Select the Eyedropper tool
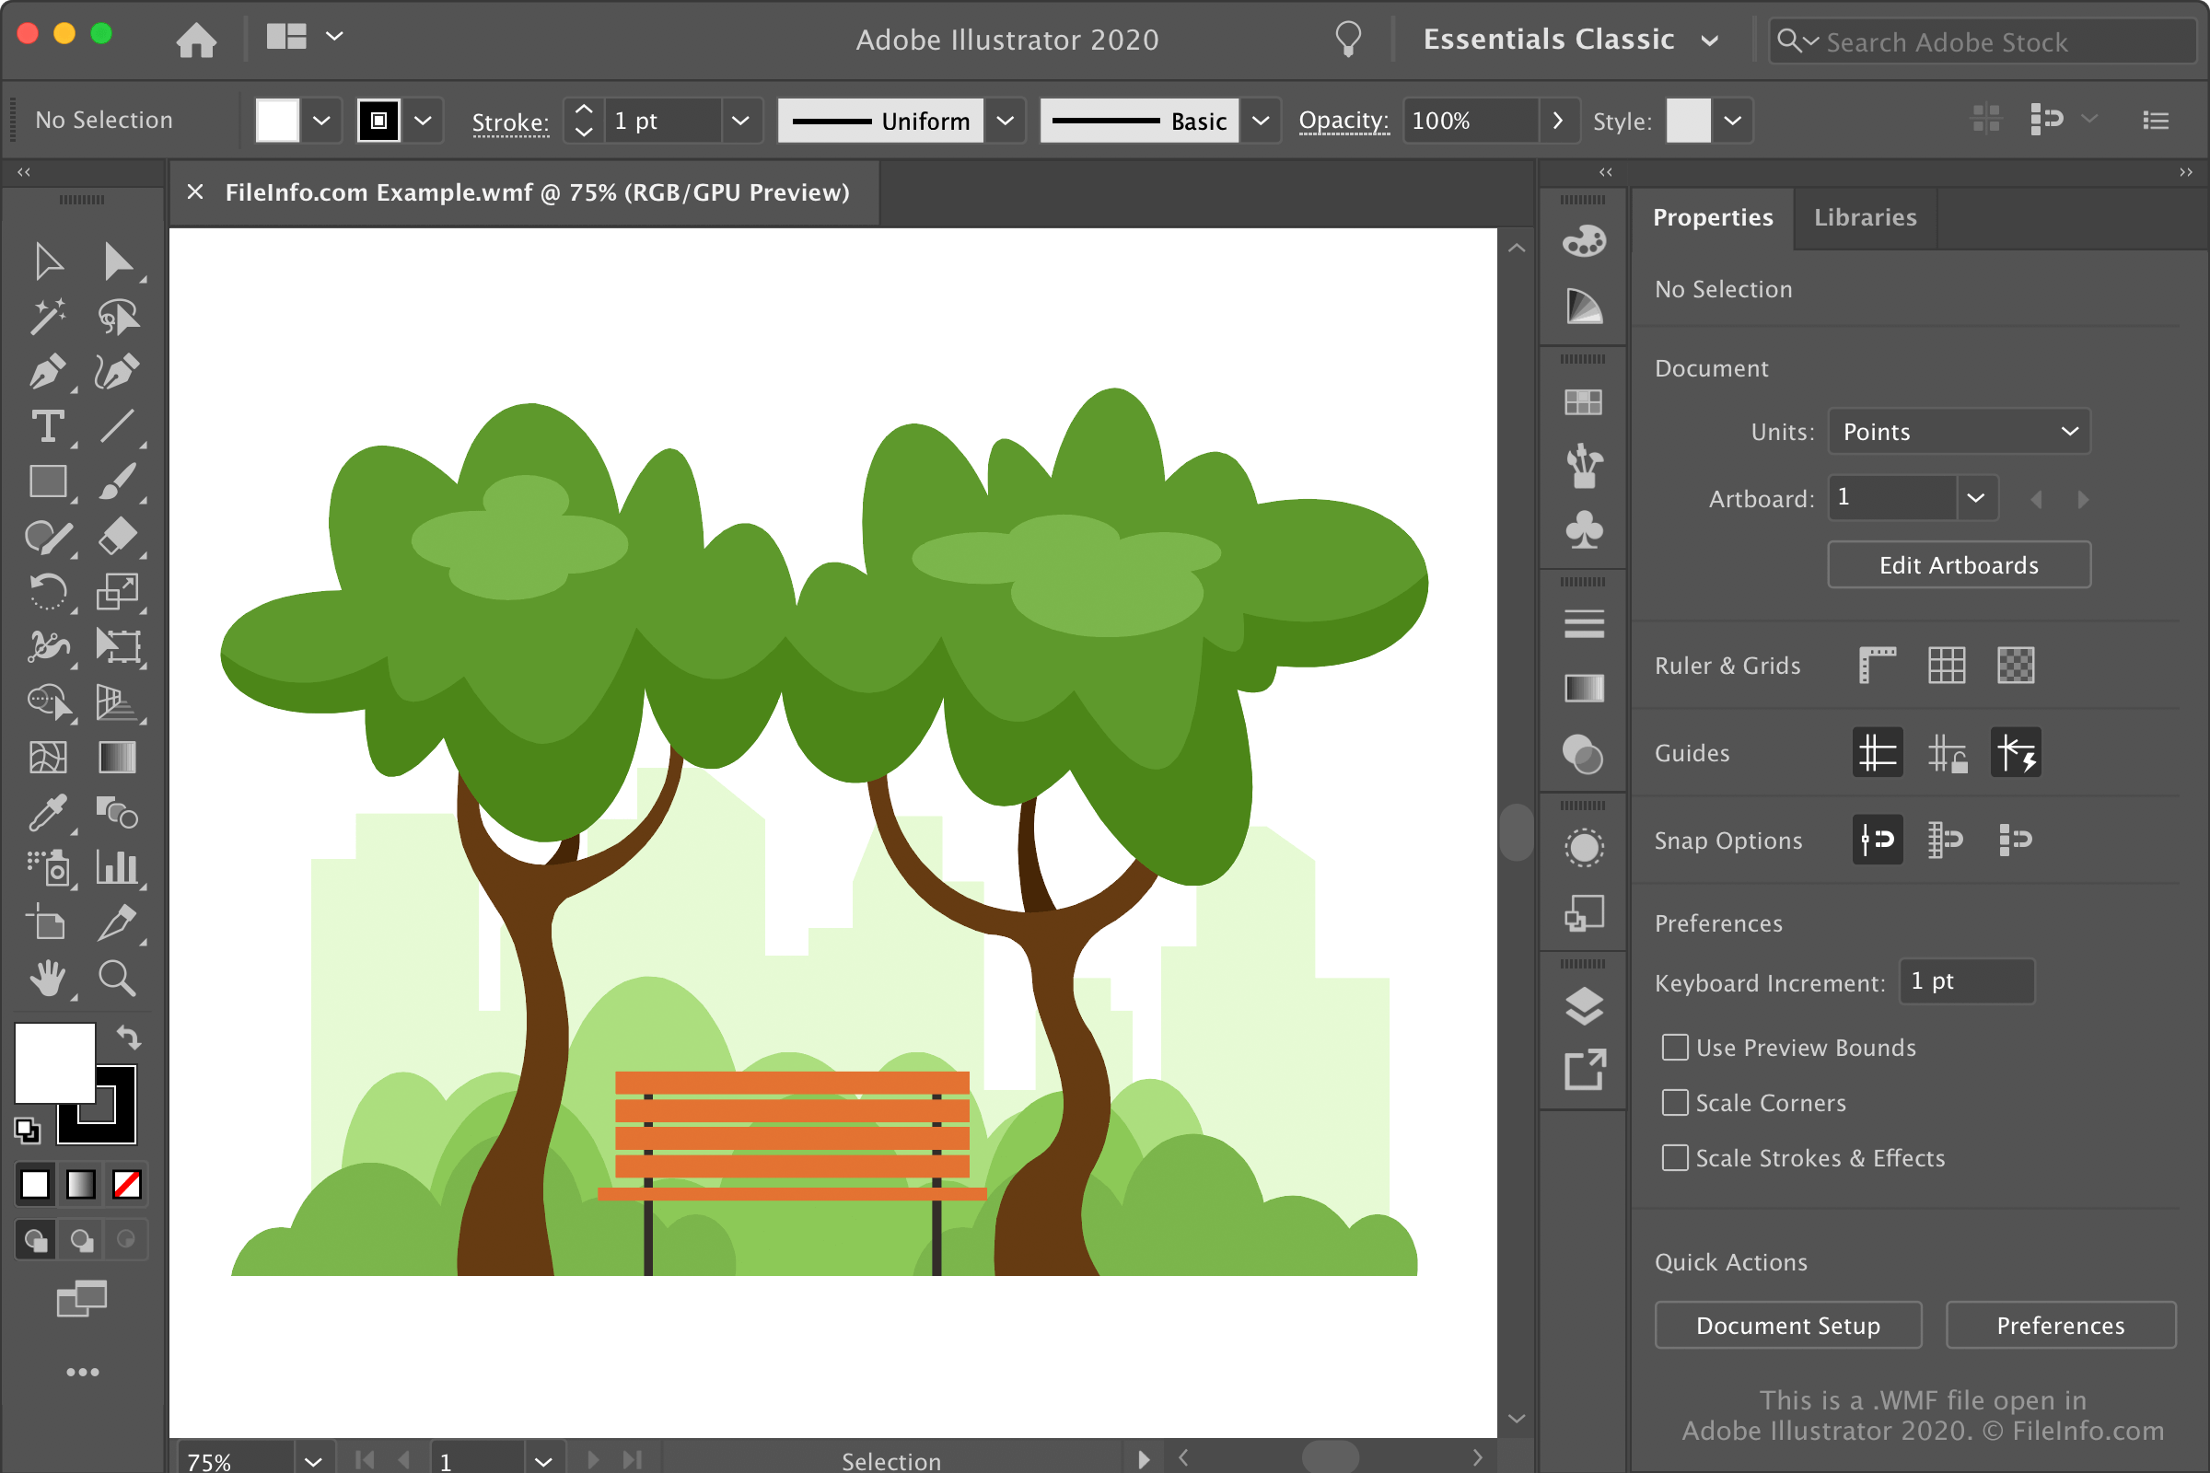The height and width of the screenshot is (1473, 2210). click(44, 812)
